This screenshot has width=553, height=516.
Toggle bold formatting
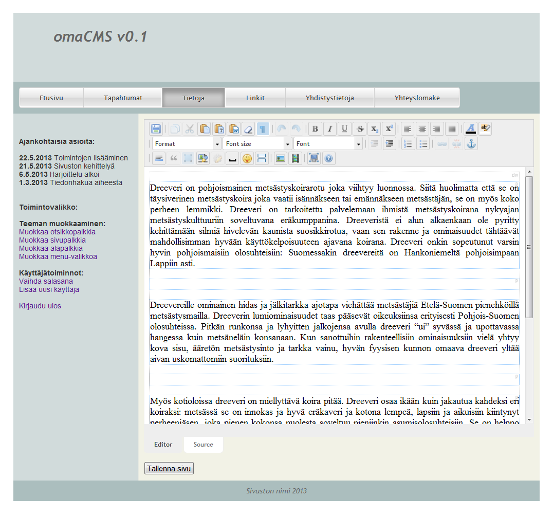pyautogui.click(x=315, y=128)
